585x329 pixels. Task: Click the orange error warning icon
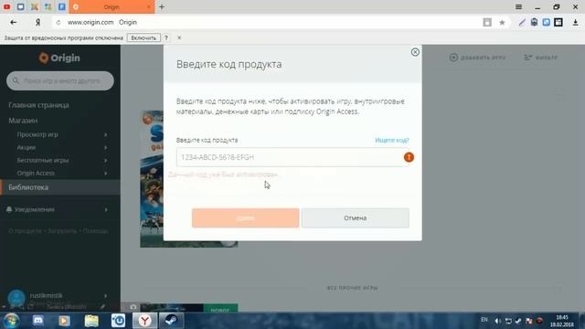[409, 157]
